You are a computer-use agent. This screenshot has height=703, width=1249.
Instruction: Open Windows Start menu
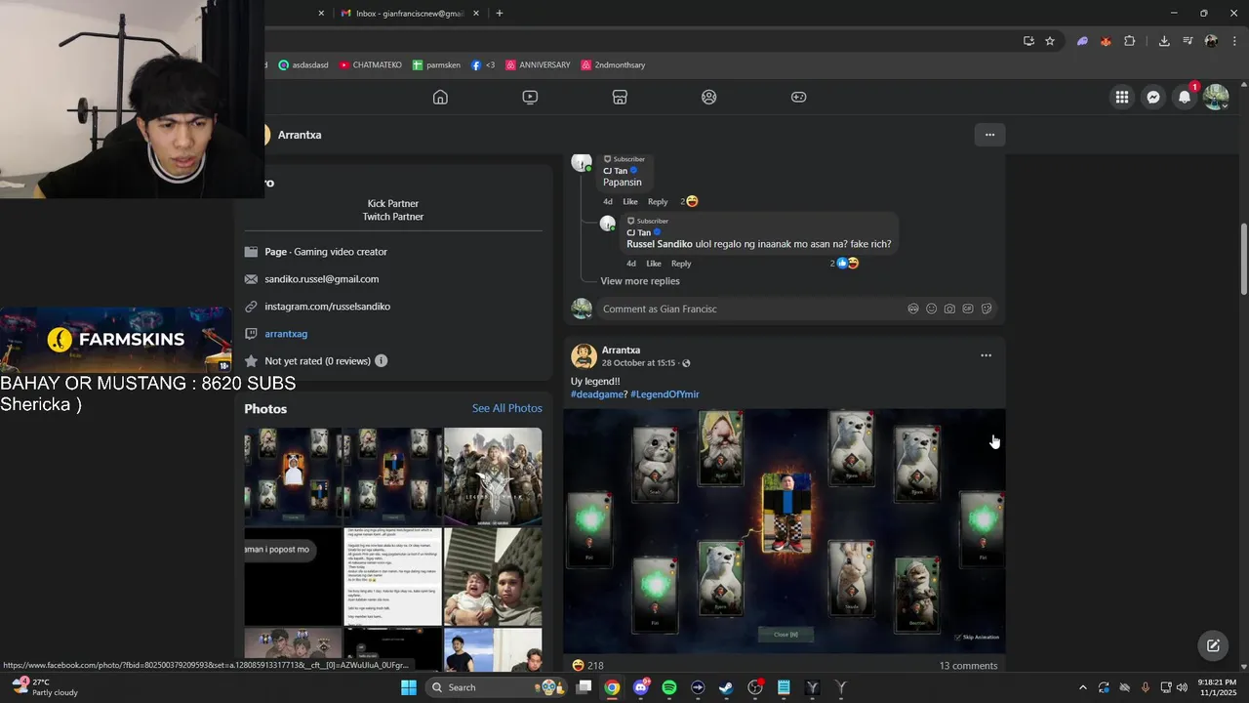[409, 687]
